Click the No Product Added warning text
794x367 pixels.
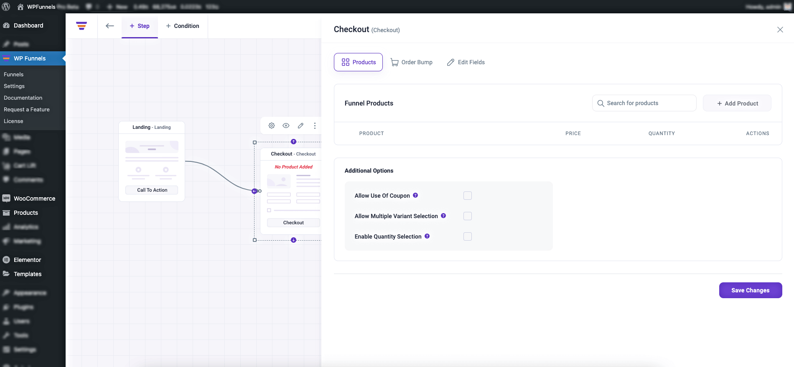[x=293, y=167]
